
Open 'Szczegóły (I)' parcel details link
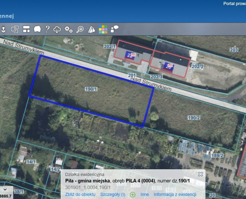(x=113, y=194)
